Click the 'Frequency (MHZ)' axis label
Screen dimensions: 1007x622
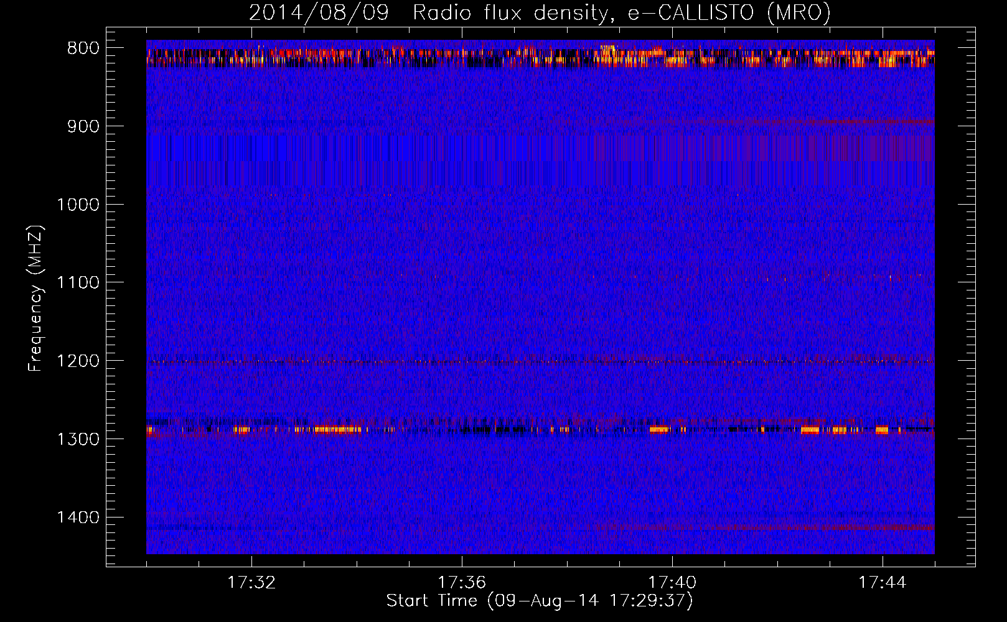click(35, 299)
